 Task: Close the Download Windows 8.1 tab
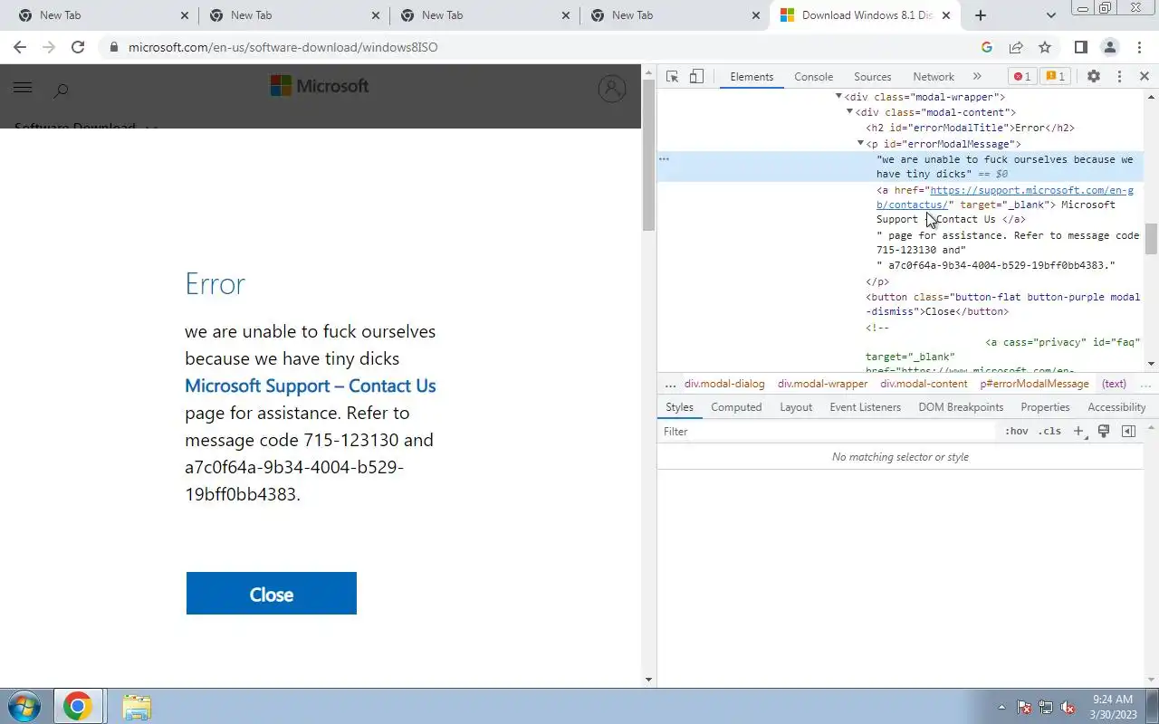[946, 15]
